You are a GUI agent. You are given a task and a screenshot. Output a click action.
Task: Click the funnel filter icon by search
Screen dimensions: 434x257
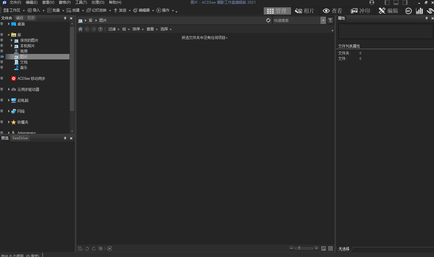point(330,20)
